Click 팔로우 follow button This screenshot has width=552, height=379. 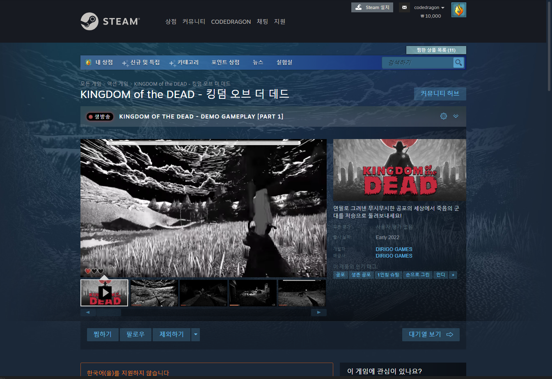(135, 335)
